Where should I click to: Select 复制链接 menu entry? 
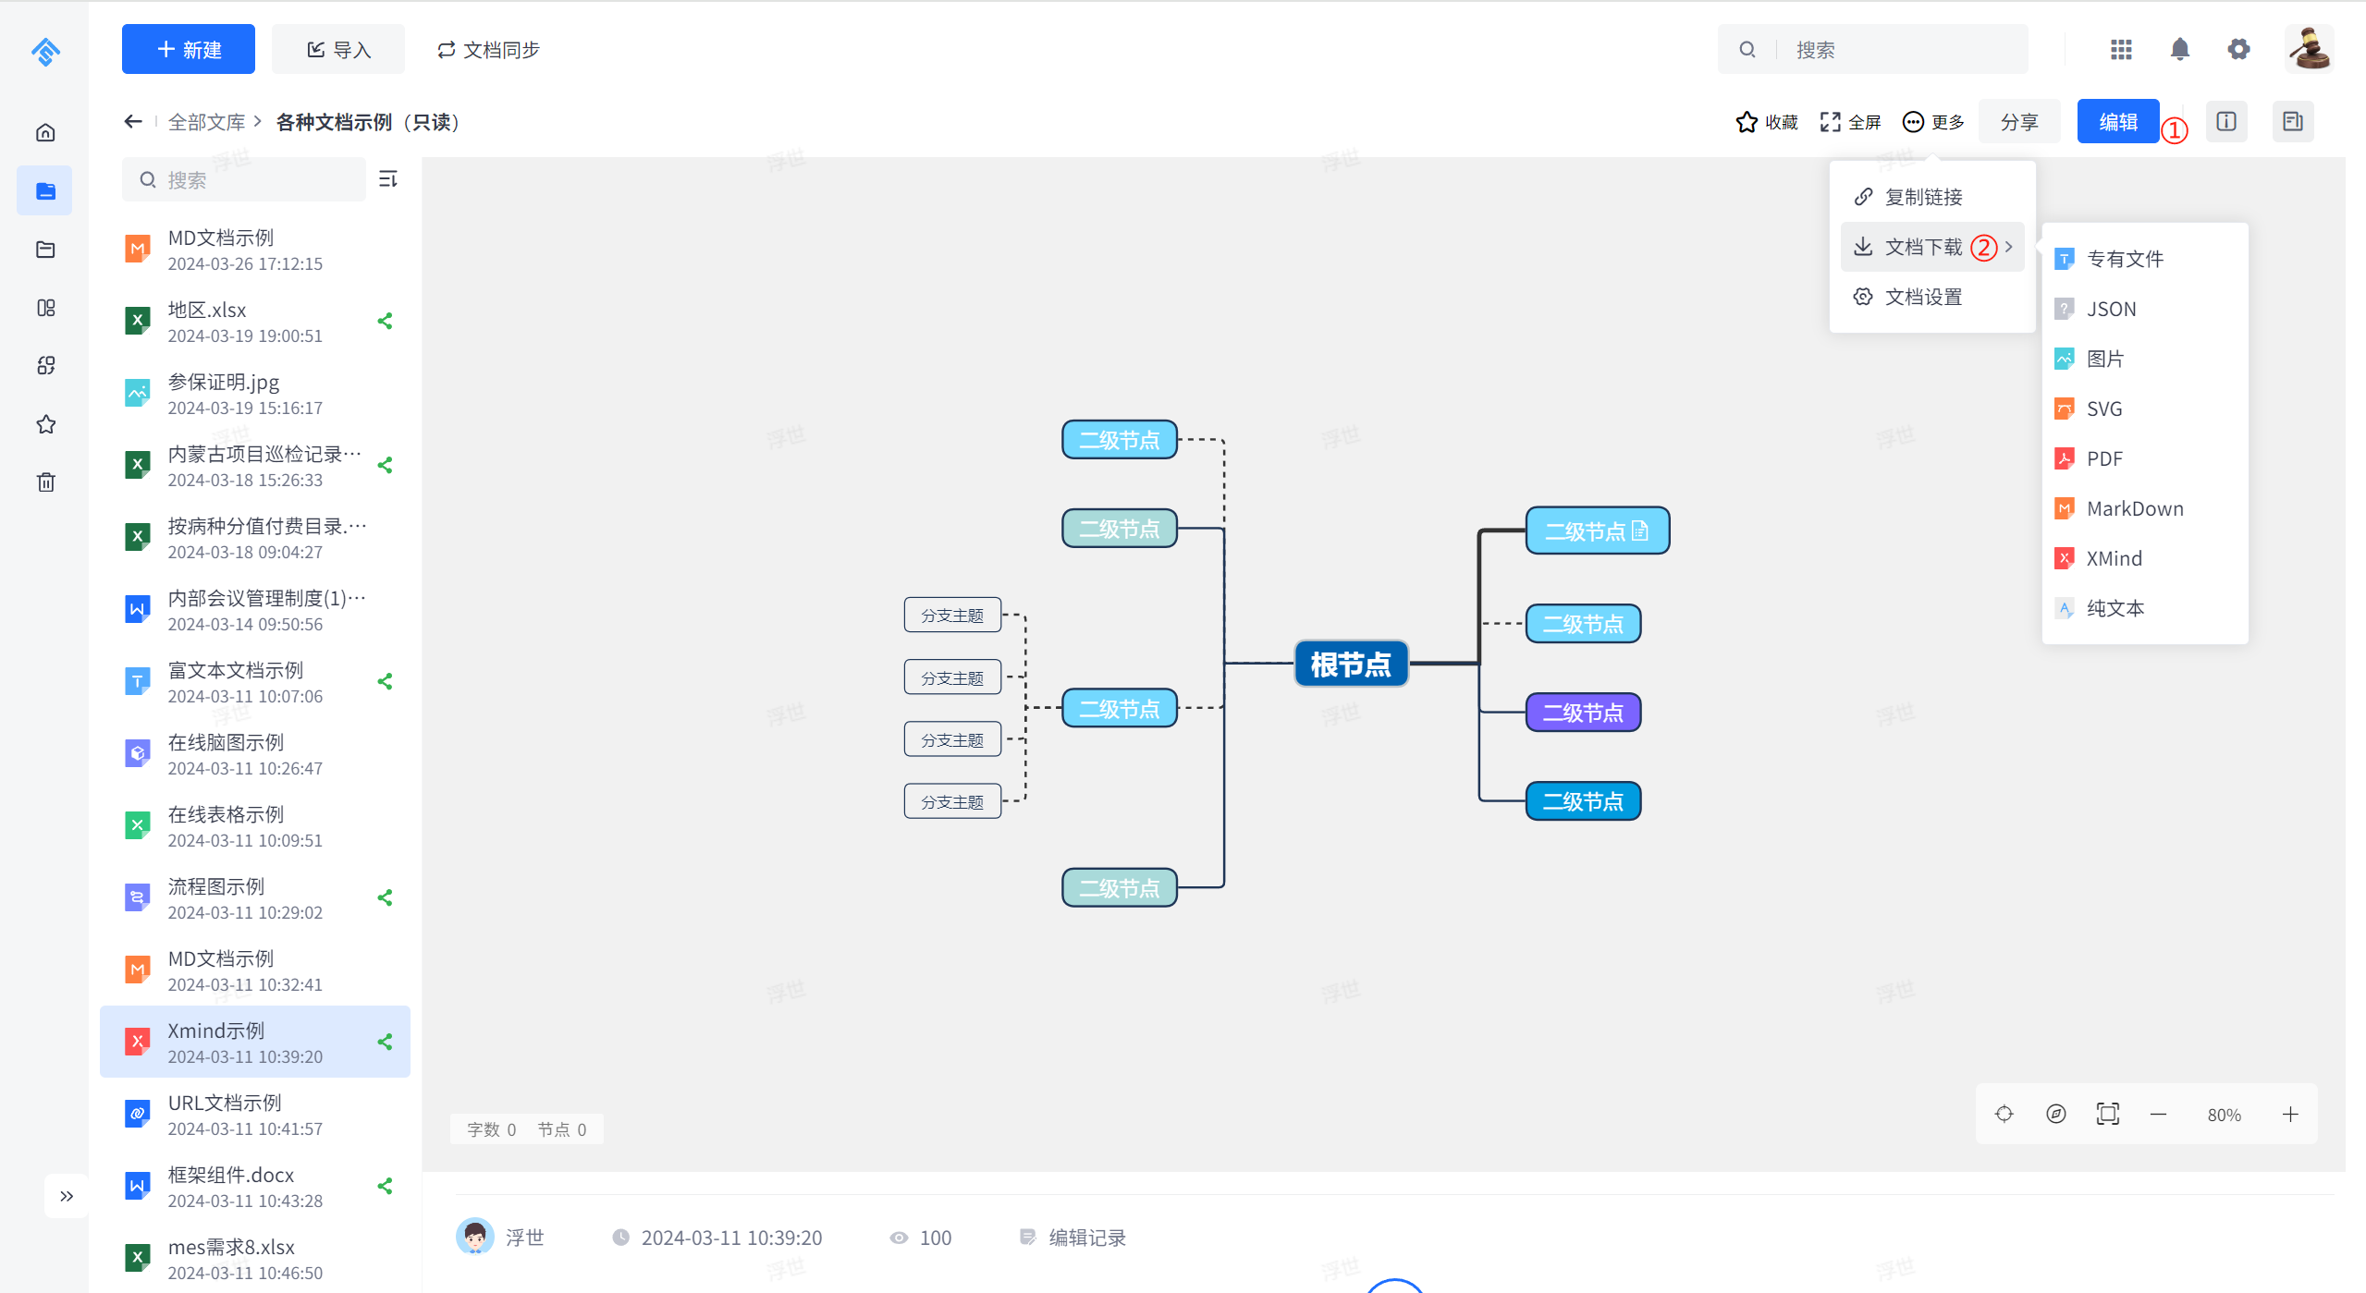(1922, 197)
